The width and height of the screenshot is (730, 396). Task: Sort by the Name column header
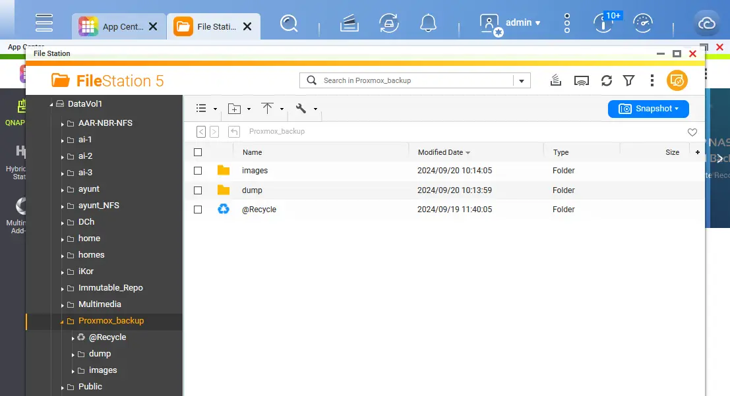(253, 152)
